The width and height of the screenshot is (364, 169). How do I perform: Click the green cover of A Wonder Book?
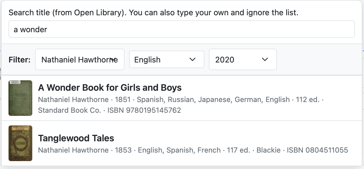coord(20,98)
